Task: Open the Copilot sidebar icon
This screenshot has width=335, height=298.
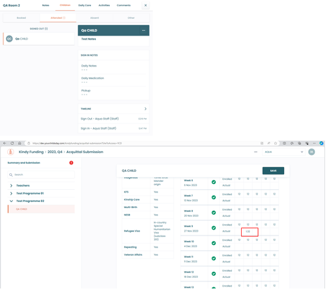Action: [322, 143]
